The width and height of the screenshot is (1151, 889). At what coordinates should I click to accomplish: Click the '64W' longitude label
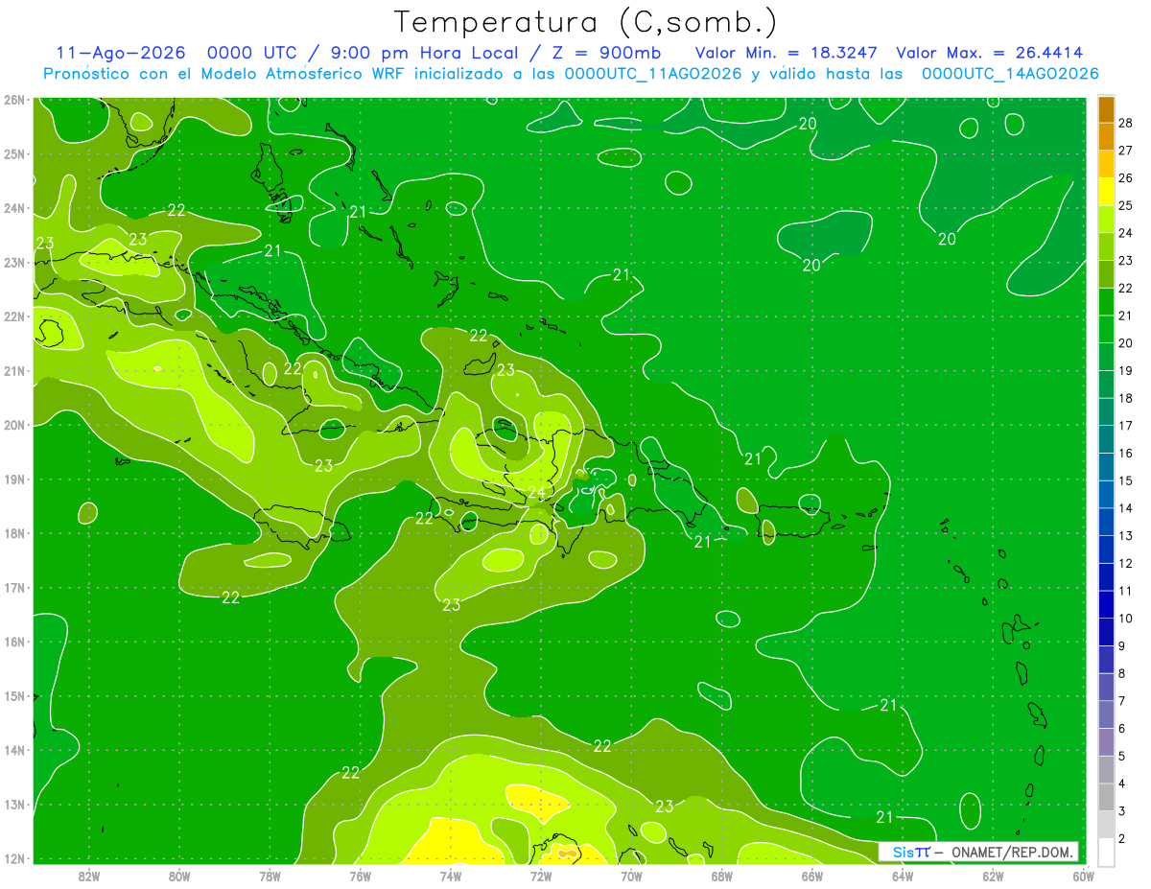coord(903,875)
